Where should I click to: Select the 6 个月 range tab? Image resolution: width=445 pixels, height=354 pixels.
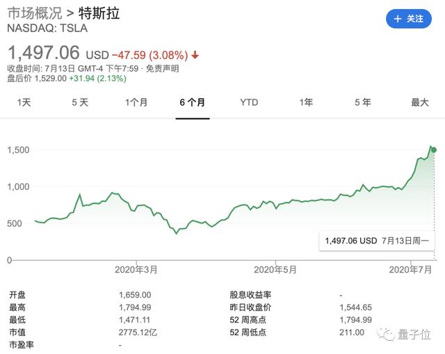point(193,102)
